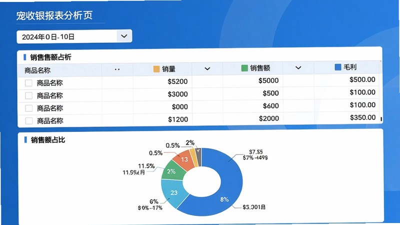Tick checkbox in the $3000 row
This screenshot has height=225, width=400.
(28, 95)
